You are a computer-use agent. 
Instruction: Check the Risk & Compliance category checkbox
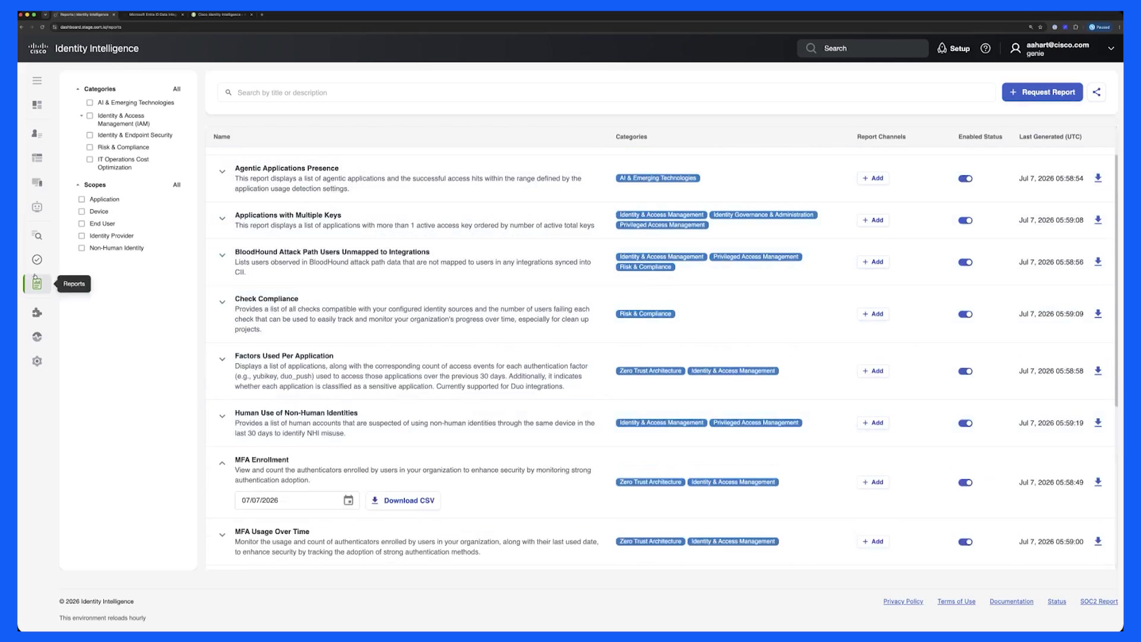(x=90, y=147)
